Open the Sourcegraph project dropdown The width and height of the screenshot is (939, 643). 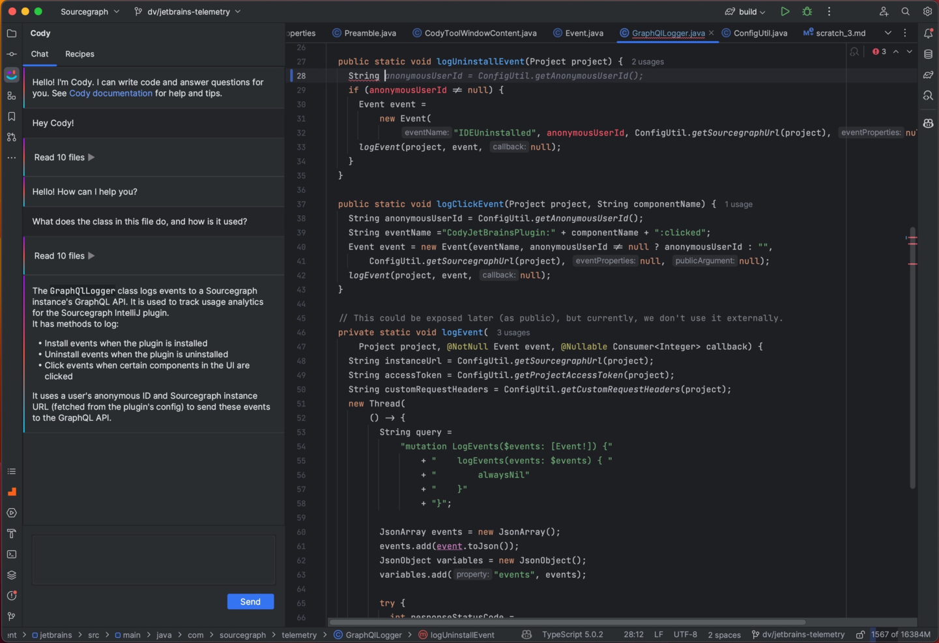[90, 12]
